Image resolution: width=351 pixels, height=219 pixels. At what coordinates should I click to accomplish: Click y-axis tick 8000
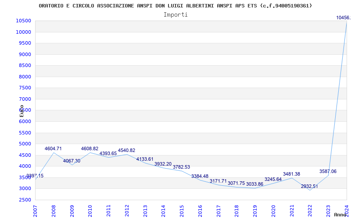click(25, 77)
